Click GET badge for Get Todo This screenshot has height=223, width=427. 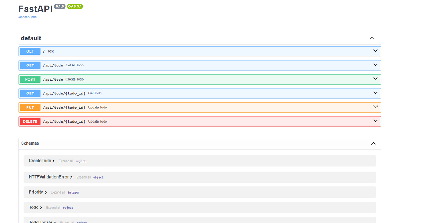pos(30,93)
